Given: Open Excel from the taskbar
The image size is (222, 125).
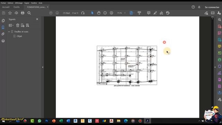Looking at the screenshot, I should pos(61,121).
